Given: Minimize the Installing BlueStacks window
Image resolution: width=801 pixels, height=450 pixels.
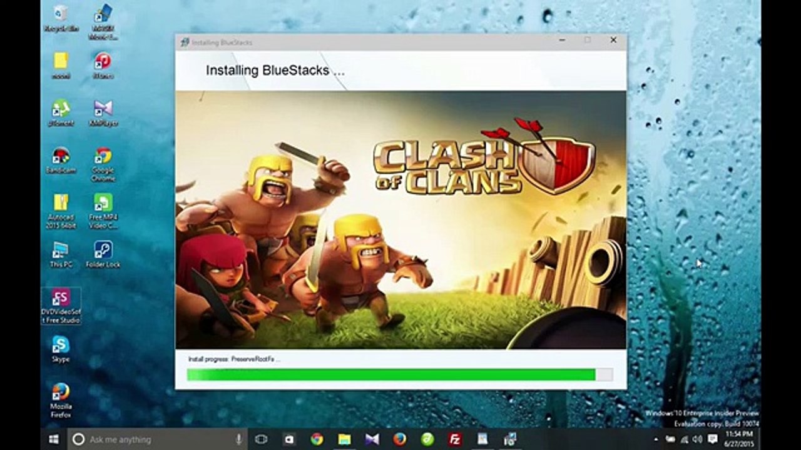Looking at the screenshot, I should [x=562, y=40].
